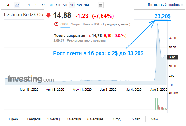
Task: Set the 15 minute interval
Action: [44, 5]
